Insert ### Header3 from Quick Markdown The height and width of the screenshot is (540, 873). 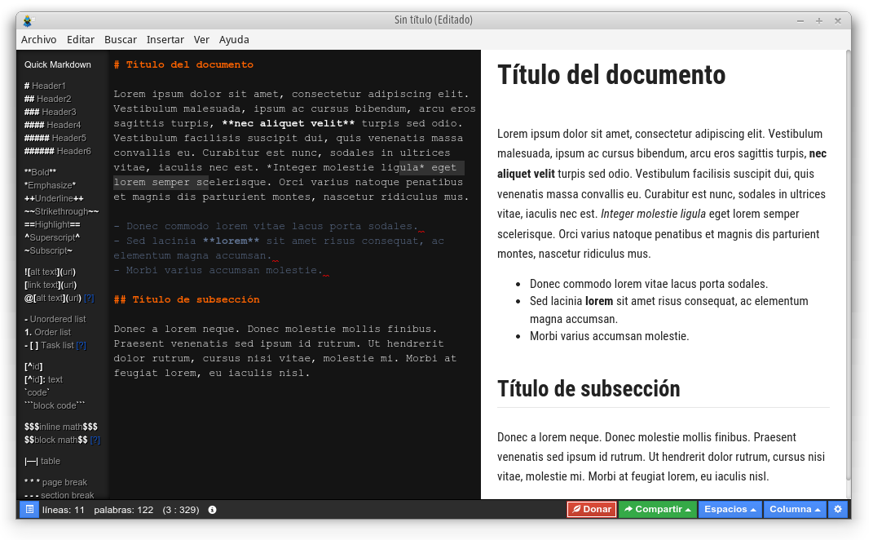click(x=50, y=112)
